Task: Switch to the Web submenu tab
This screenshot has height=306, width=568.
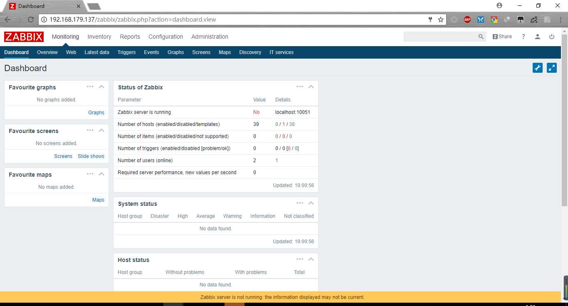Action: coord(71,52)
